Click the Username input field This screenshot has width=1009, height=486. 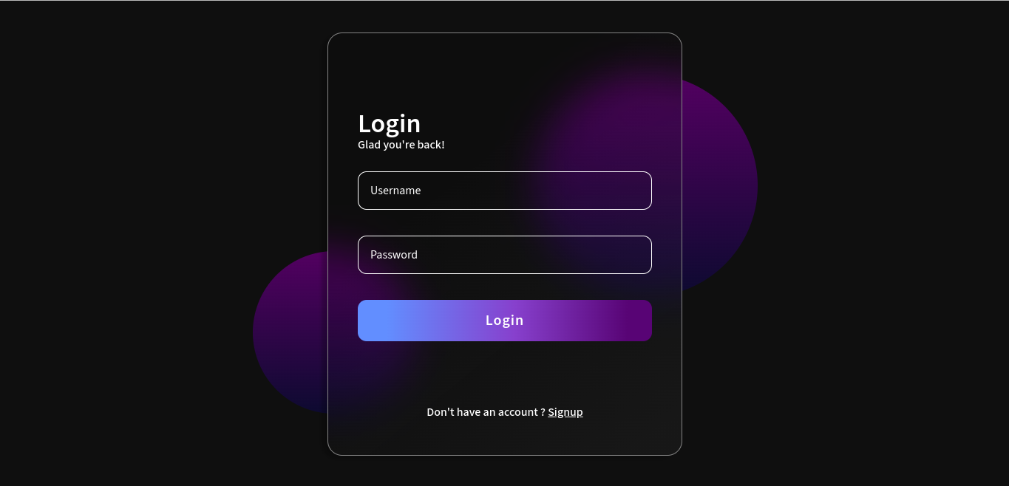(505, 191)
